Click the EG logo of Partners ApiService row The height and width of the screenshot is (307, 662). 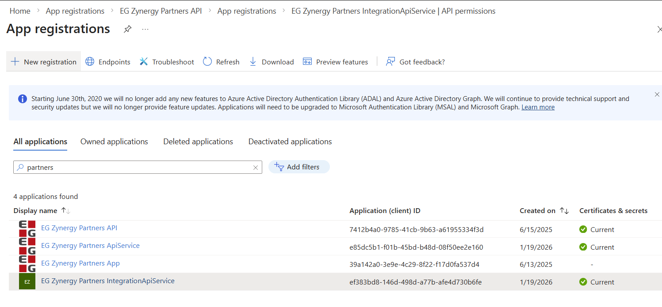[27, 247]
